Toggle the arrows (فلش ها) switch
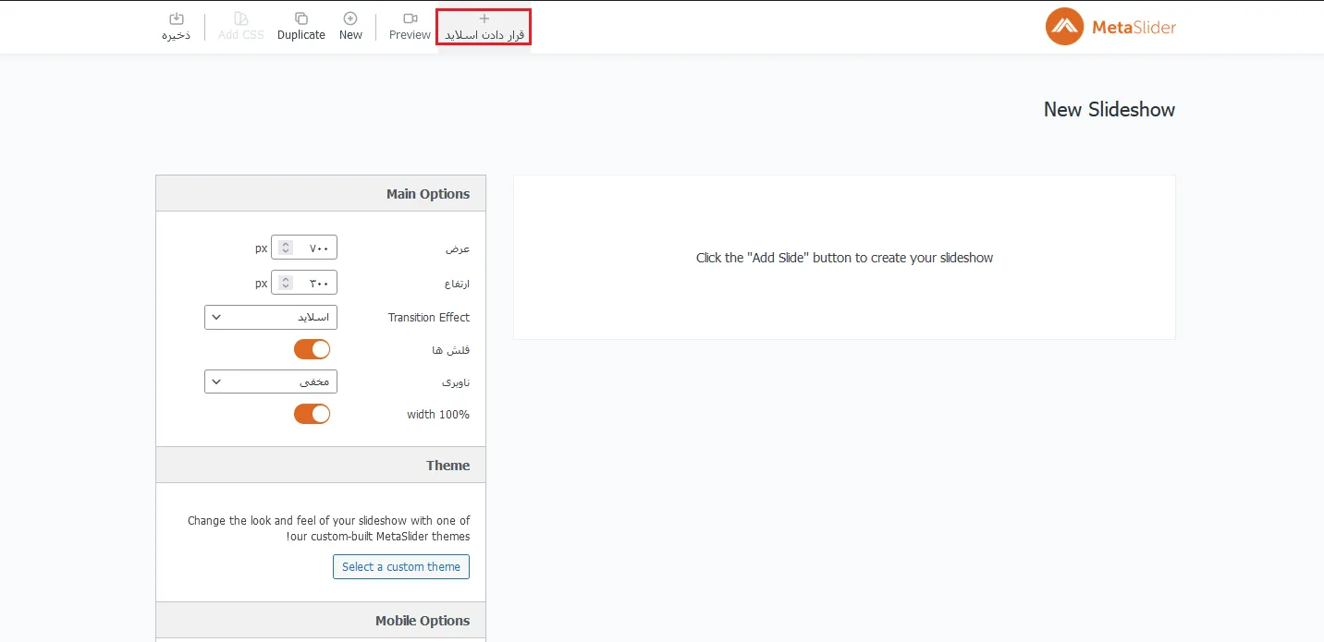The width and height of the screenshot is (1324, 642). (x=312, y=349)
